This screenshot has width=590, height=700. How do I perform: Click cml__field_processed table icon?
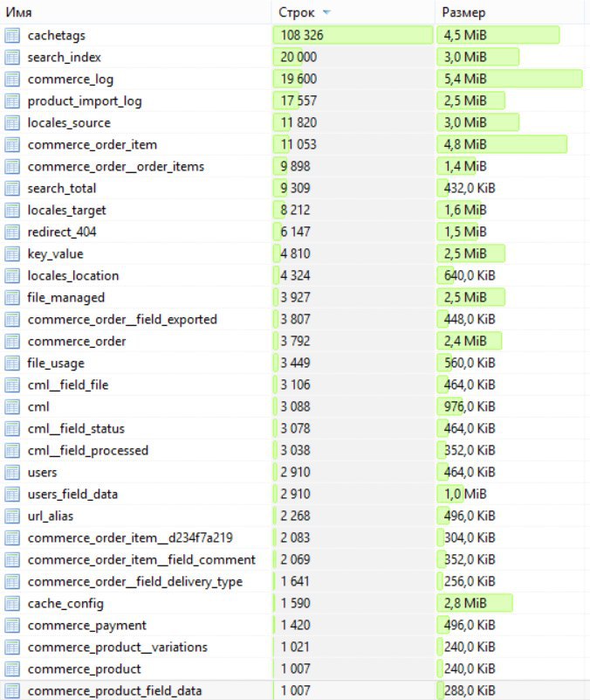[12, 450]
